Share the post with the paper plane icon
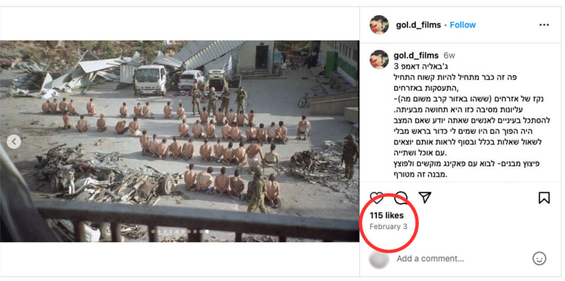The image size is (565, 281). [x=425, y=198]
